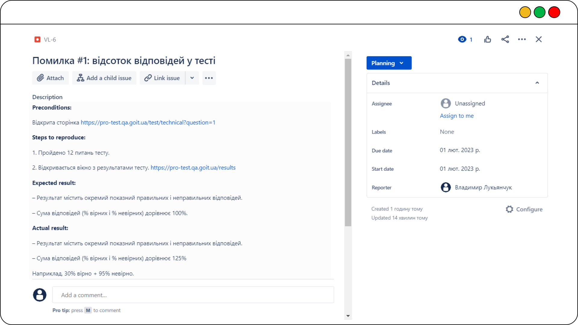This screenshot has height=325, width=578.
Task: Click the Labels value None
Action: pyautogui.click(x=447, y=132)
